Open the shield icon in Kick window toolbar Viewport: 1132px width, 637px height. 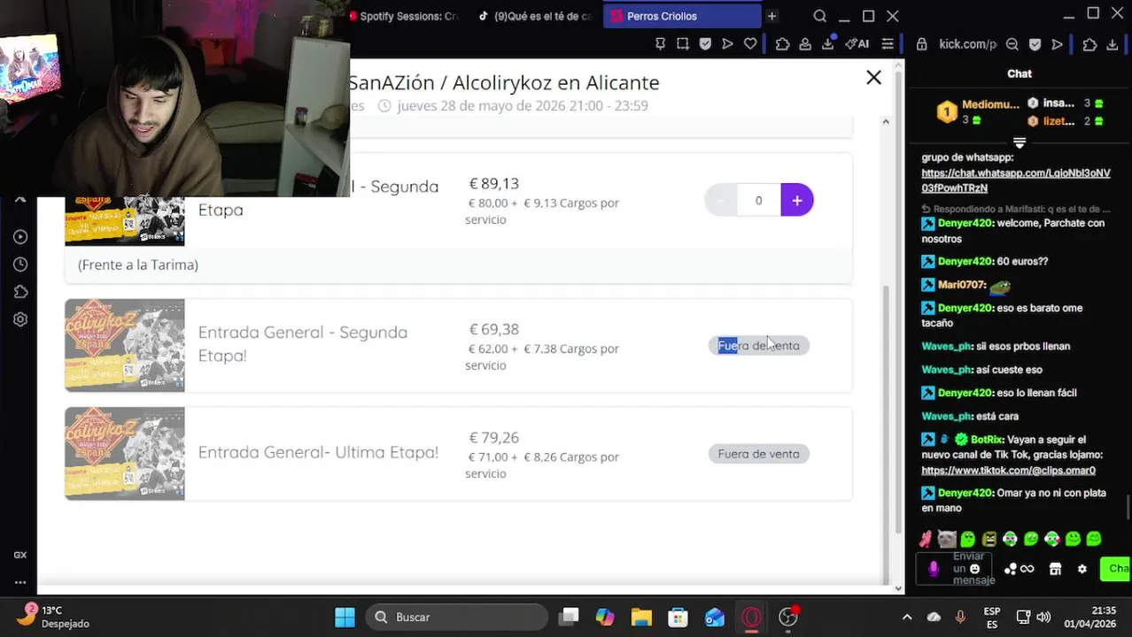pos(1035,44)
